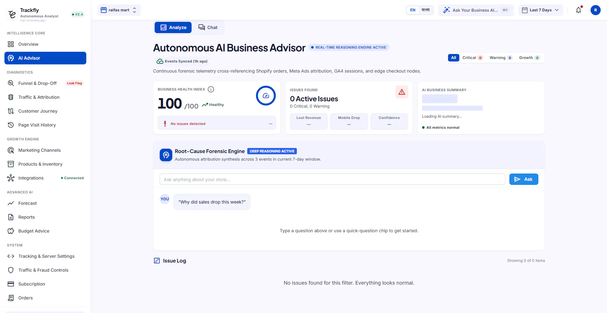This screenshot has height=313, width=607.
Task: Click the Overview grid icon
Action: [11, 44]
